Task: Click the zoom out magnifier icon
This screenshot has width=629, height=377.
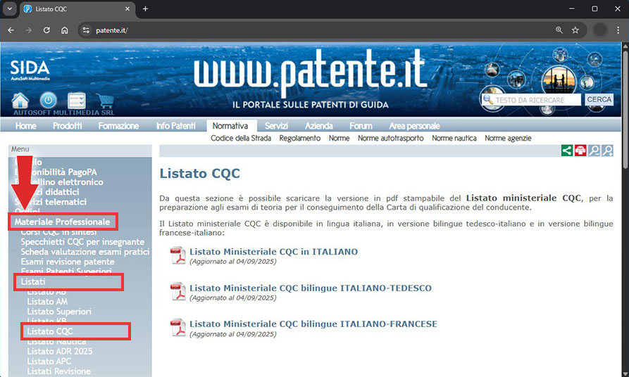Action: 594,151
